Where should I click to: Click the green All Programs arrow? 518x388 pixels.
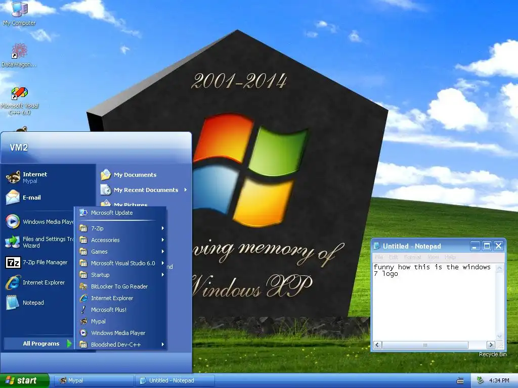pos(69,344)
